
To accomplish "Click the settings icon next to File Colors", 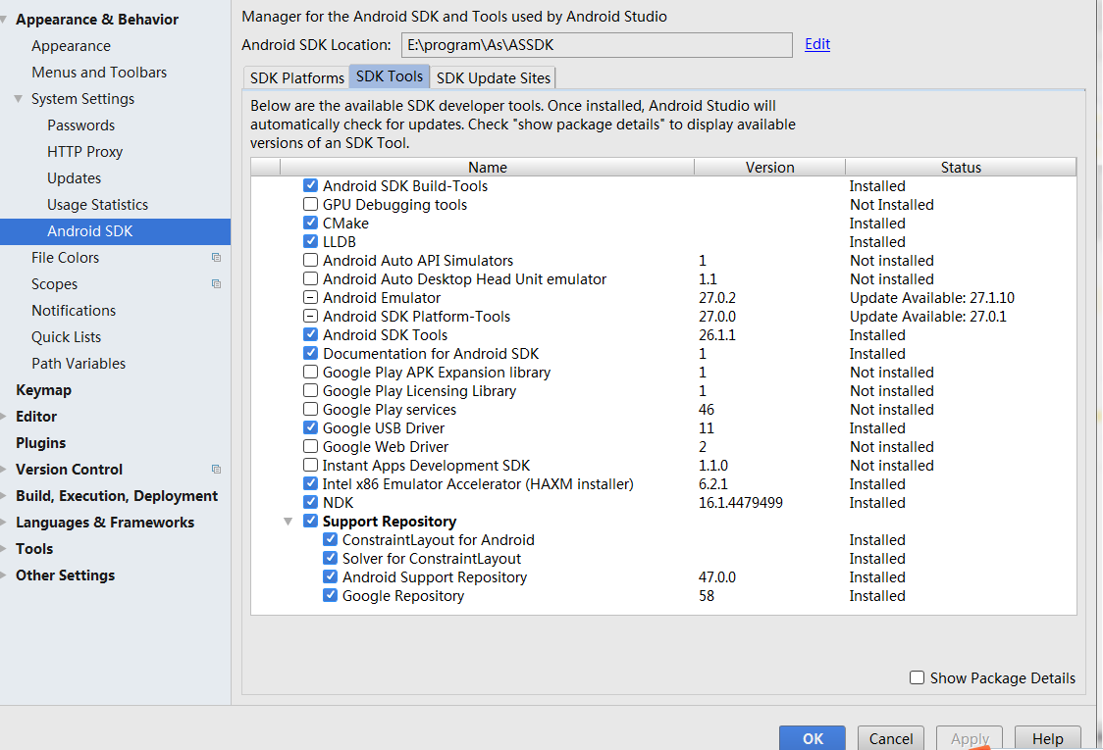I will tap(215, 257).
